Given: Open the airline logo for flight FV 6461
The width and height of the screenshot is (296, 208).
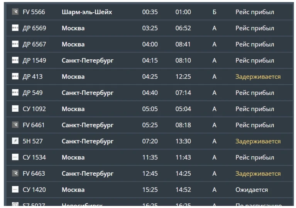Looking at the screenshot, I should (x=15, y=125).
